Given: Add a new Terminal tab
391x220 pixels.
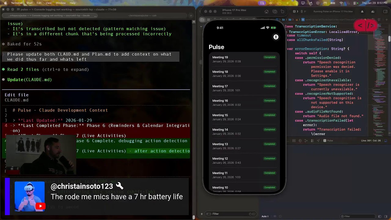Looking at the screenshot, I should pyautogui.click(x=191, y=15).
